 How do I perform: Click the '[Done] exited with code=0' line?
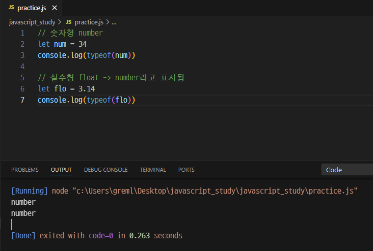(97, 236)
